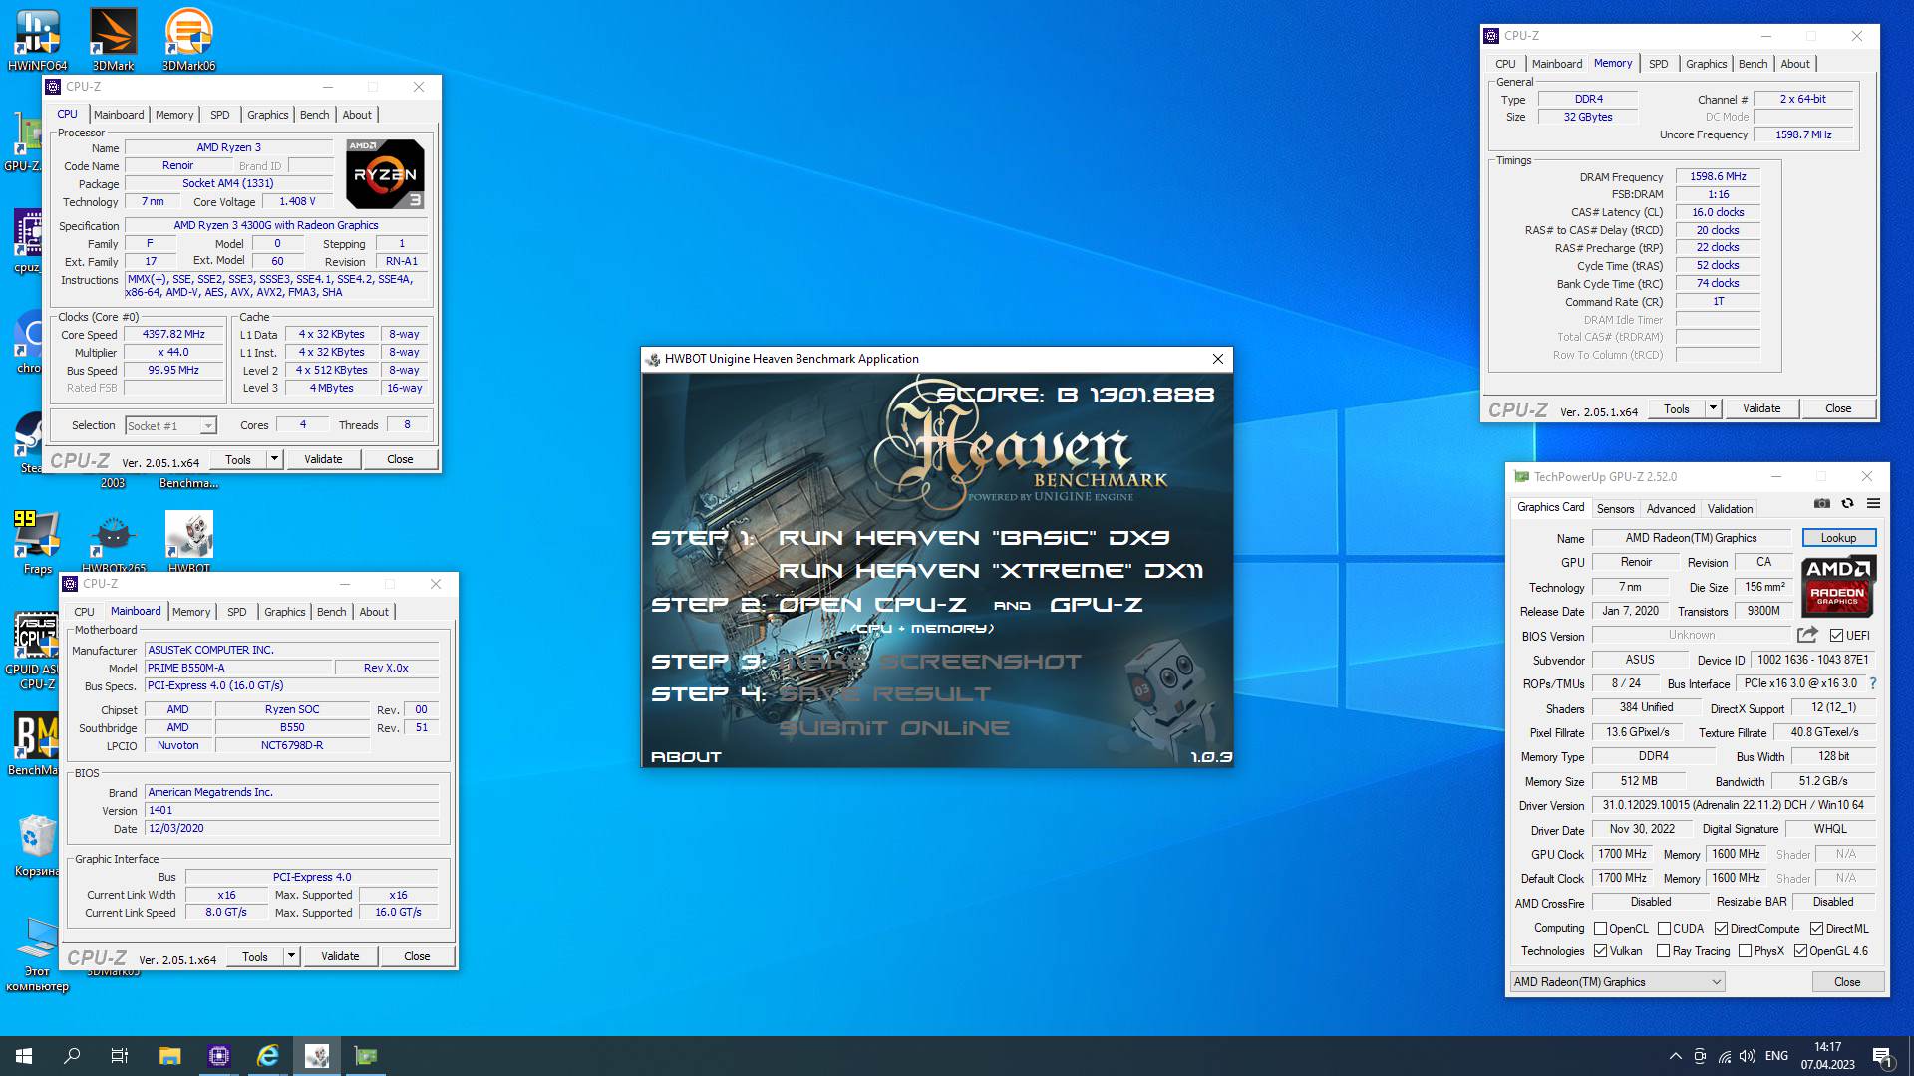Switch to Bench tab in CPU-Z Mainboard window
The image size is (1914, 1076).
332,612
